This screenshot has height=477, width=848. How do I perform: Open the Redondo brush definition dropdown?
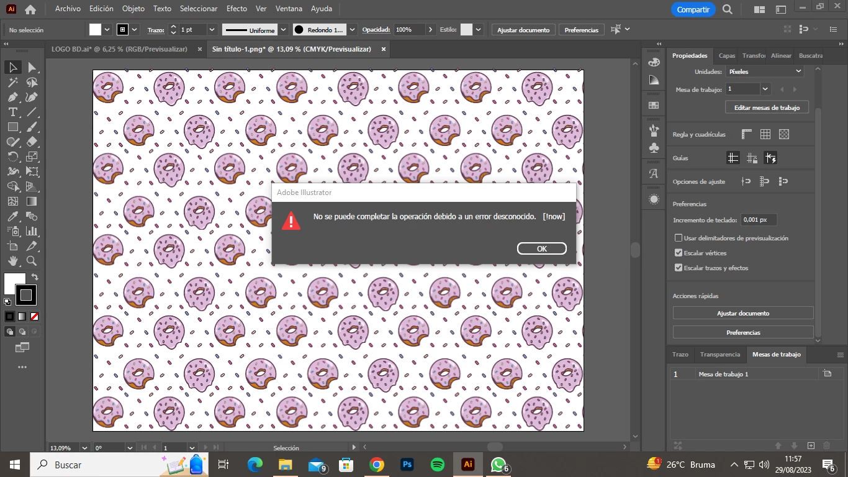pyautogui.click(x=353, y=30)
